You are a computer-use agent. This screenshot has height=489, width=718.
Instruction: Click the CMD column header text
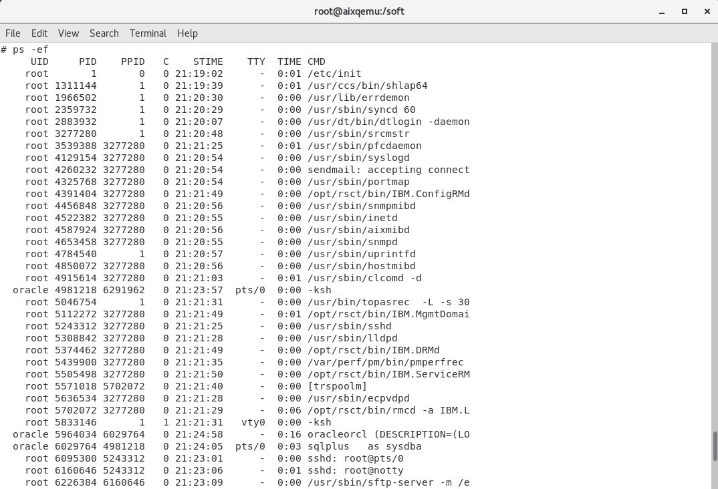(316, 61)
